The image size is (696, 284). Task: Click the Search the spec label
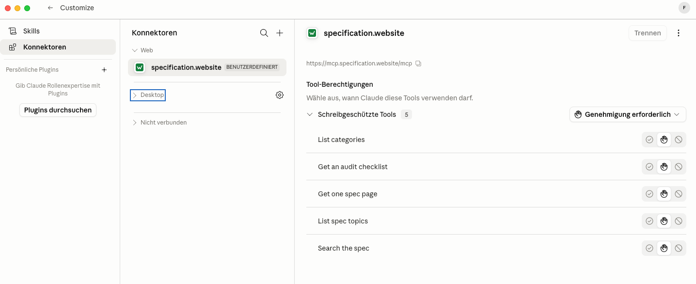click(x=344, y=248)
